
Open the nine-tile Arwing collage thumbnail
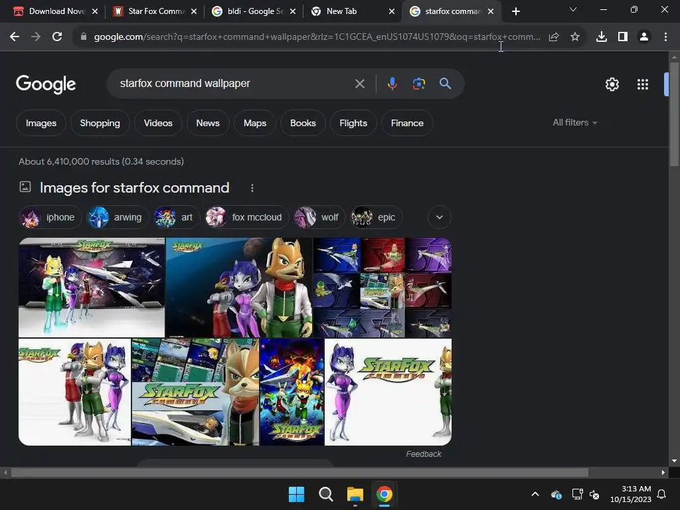(x=382, y=288)
